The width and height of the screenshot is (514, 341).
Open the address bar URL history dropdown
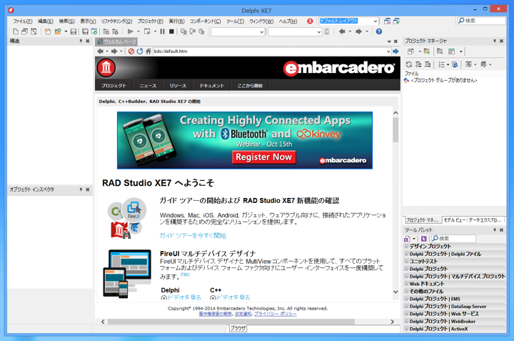click(388, 51)
